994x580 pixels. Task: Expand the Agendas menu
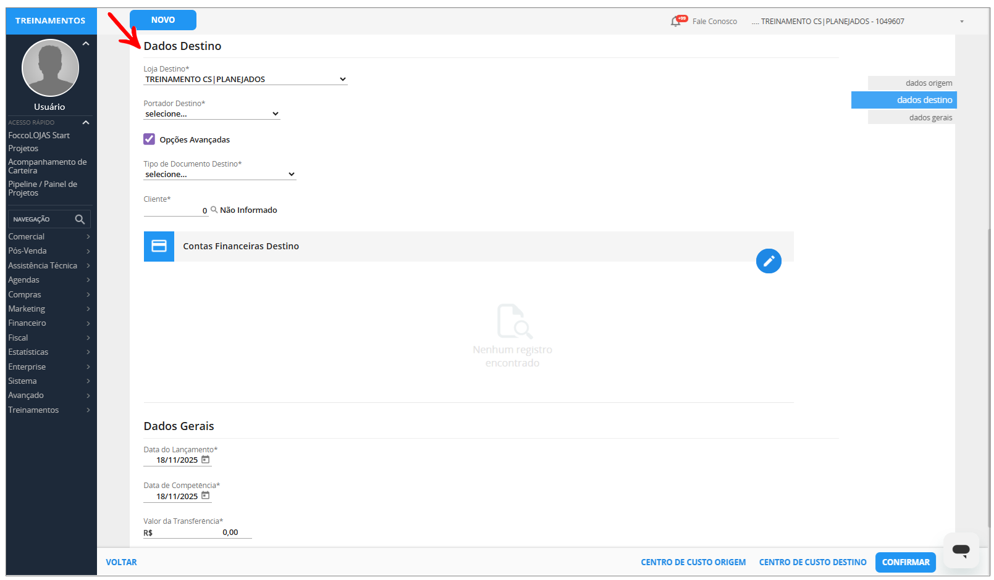click(49, 280)
